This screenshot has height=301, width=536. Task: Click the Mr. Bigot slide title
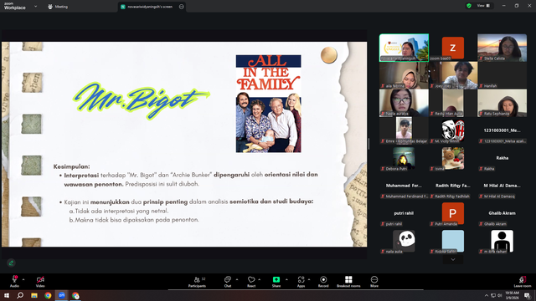(x=142, y=100)
